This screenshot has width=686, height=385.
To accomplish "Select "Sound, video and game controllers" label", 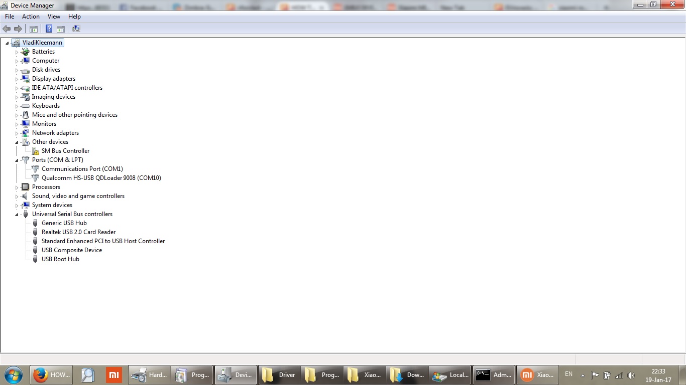I will 78,196.
